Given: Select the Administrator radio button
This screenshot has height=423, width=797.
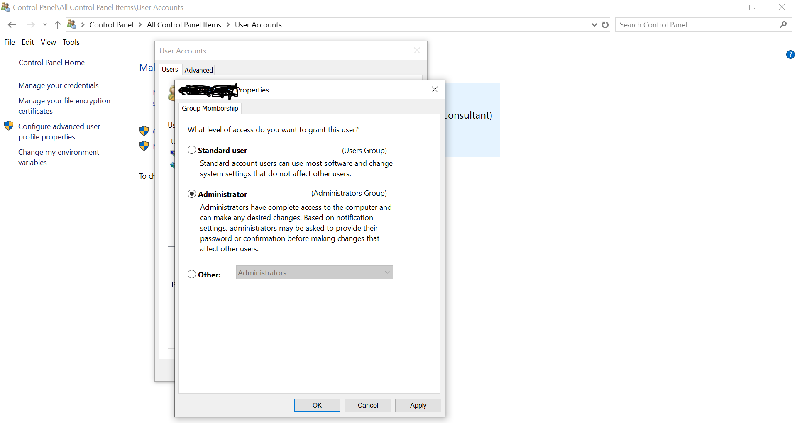Looking at the screenshot, I should pos(192,194).
